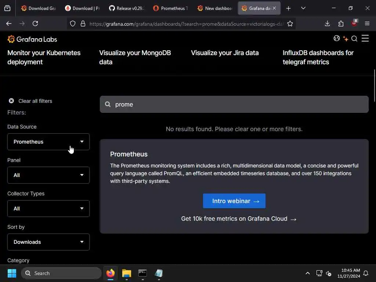Open the Grafana site search icon
The height and width of the screenshot is (282, 376).
pos(354,39)
